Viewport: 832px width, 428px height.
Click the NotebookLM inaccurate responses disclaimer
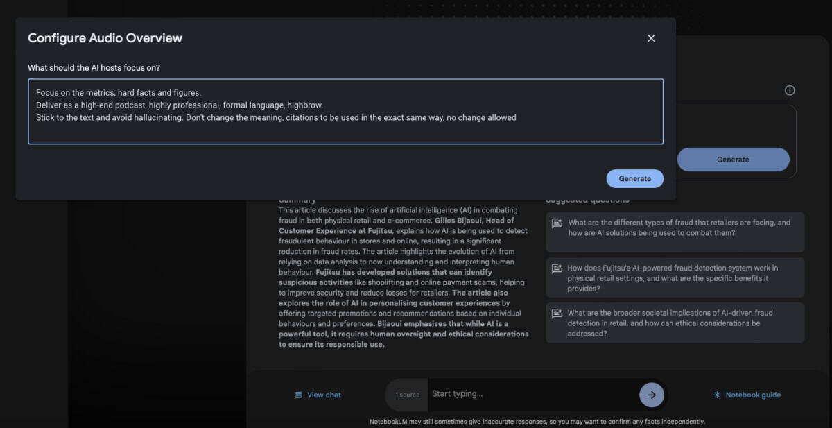pos(537,421)
